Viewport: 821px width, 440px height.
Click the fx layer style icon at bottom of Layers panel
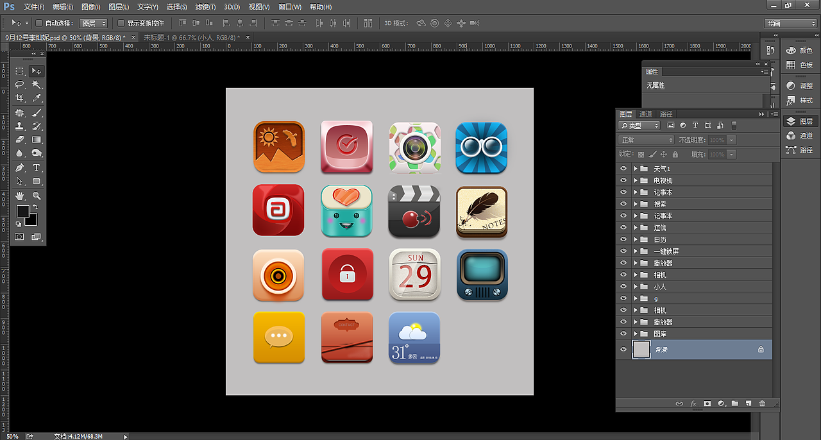tap(693, 403)
